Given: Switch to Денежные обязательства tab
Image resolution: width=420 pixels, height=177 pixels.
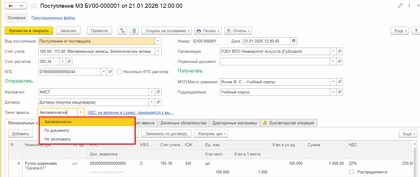Looking at the screenshot, I should (183, 123).
